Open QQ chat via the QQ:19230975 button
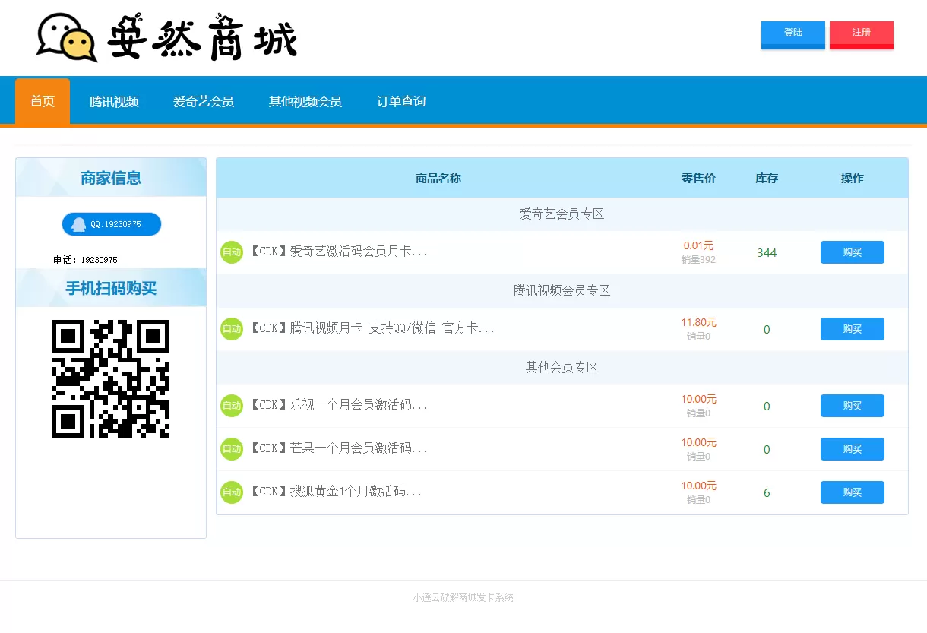This screenshot has height=633, width=927. (x=112, y=224)
